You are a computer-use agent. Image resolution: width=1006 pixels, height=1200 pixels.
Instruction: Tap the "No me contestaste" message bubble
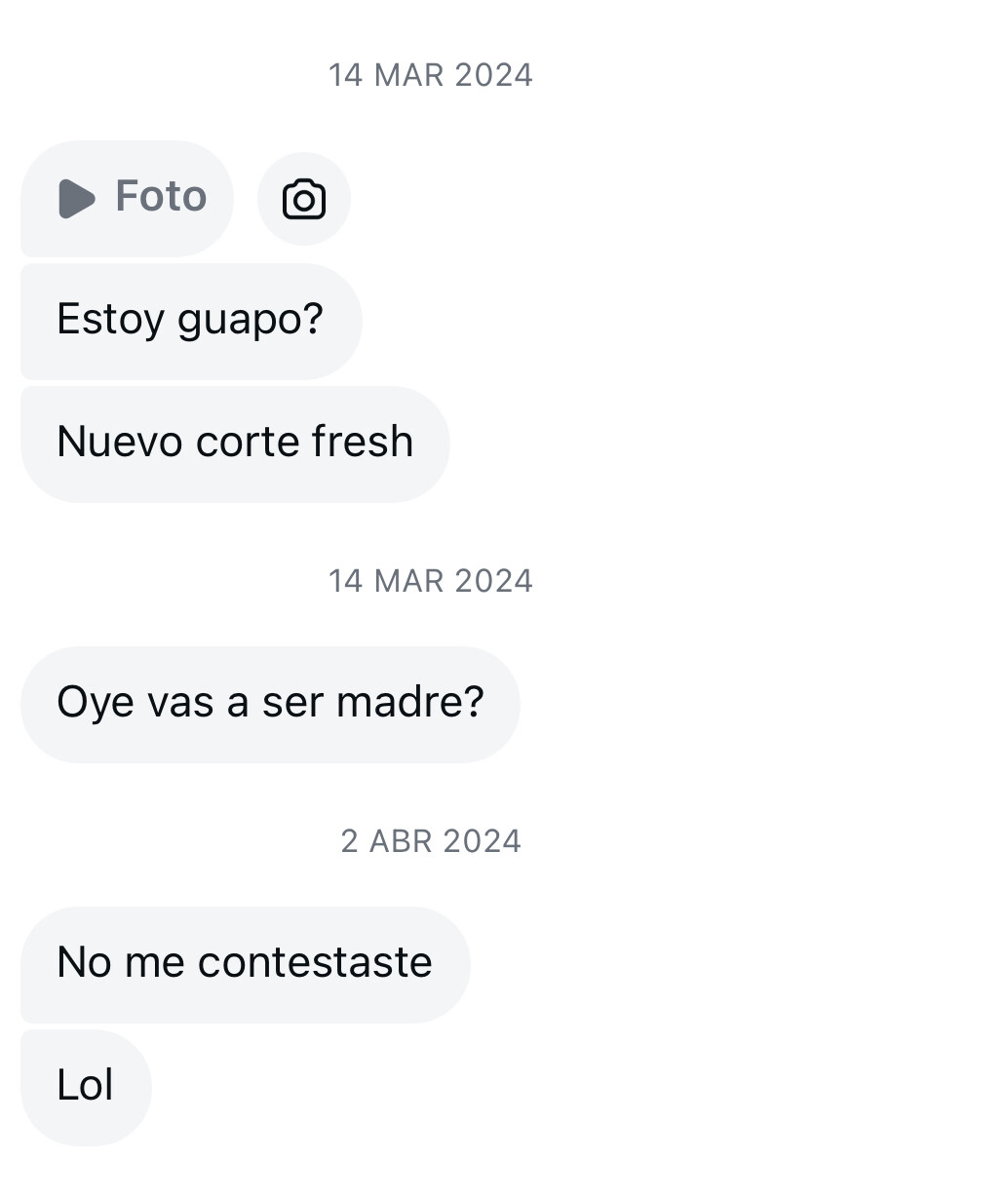[244, 963]
